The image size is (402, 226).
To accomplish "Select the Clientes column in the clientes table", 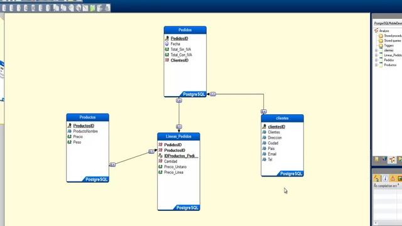I will [274, 132].
